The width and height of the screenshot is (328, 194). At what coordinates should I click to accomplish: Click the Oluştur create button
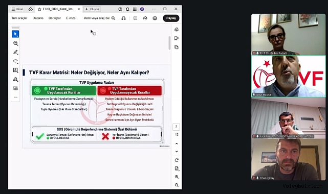pyautogui.click(x=92, y=9)
